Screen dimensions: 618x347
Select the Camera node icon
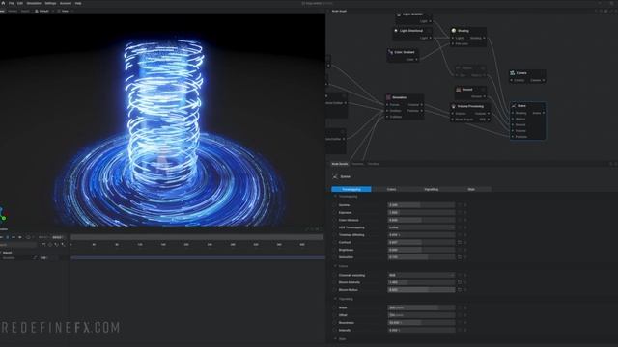point(513,73)
